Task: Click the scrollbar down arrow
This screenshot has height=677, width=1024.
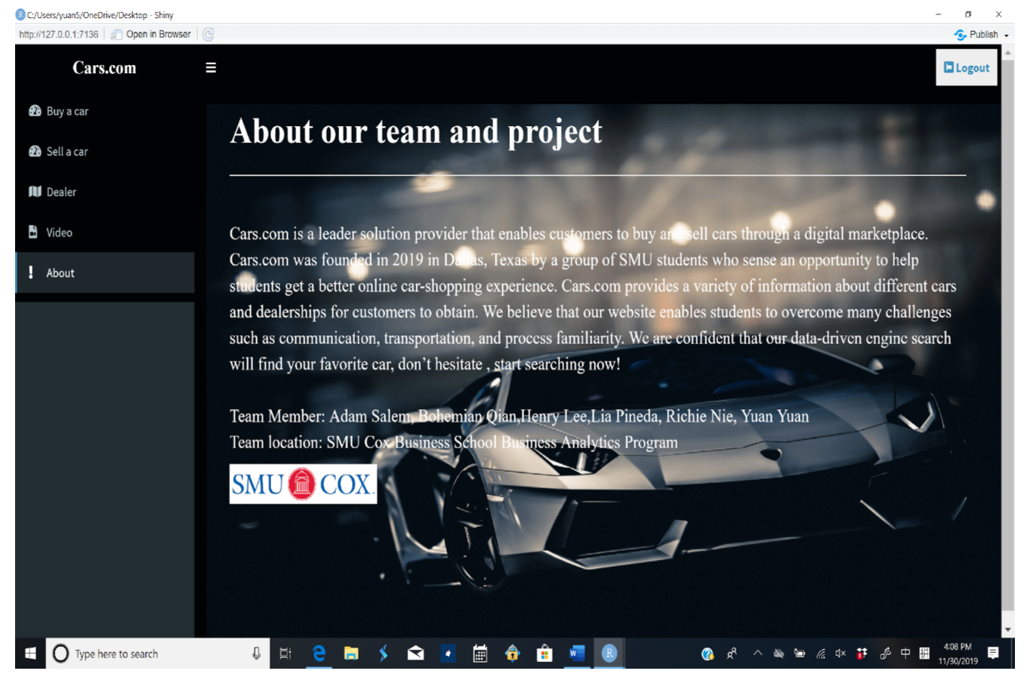Action: coord(1010,629)
